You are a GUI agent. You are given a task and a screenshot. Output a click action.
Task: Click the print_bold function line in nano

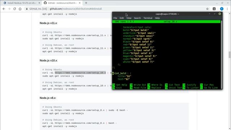pyautogui.click(x=122, y=73)
